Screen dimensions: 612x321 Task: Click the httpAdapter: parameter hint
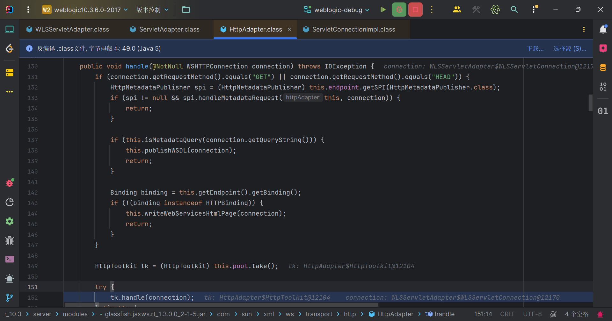[303, 97]
